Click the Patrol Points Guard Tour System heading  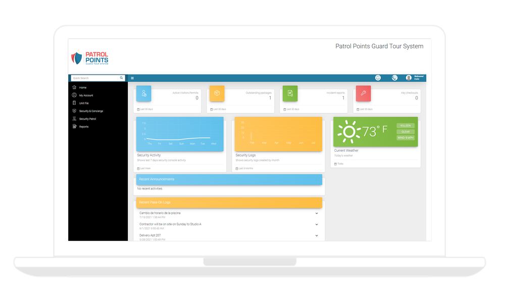(x=379, y=46)
